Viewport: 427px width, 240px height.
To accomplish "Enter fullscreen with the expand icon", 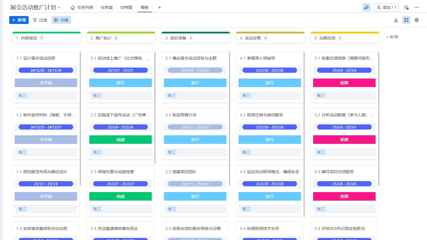I will click(x=406, y=20).
